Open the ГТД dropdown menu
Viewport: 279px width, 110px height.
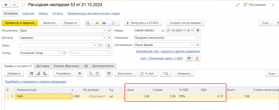pyautogui.click(x=166, y=74)
